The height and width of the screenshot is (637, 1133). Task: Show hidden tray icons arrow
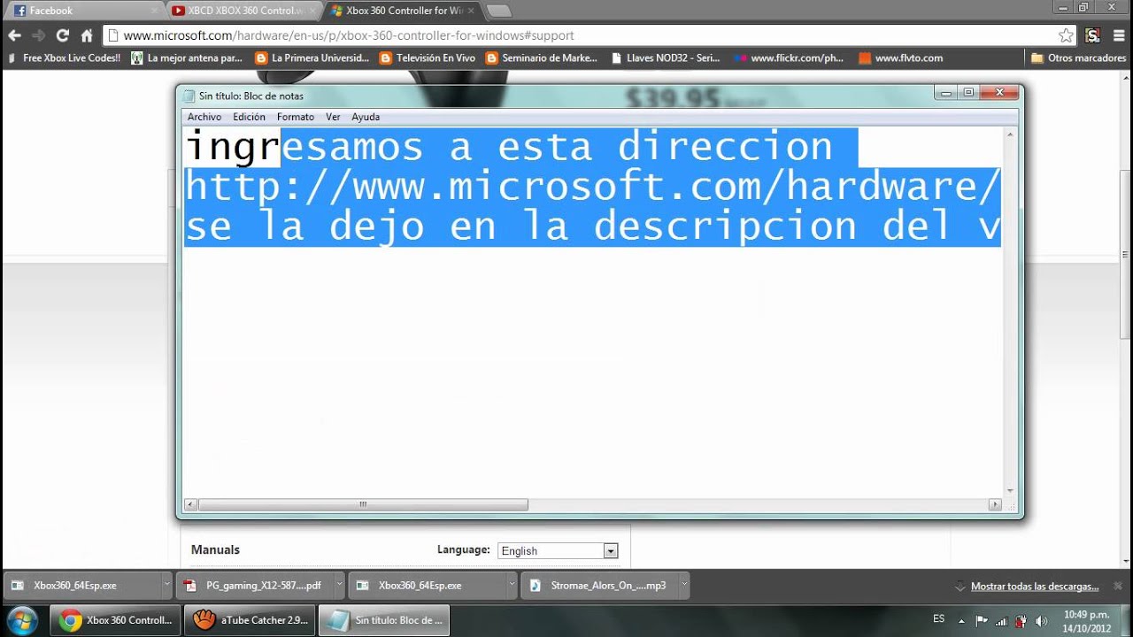click(962, 620)
